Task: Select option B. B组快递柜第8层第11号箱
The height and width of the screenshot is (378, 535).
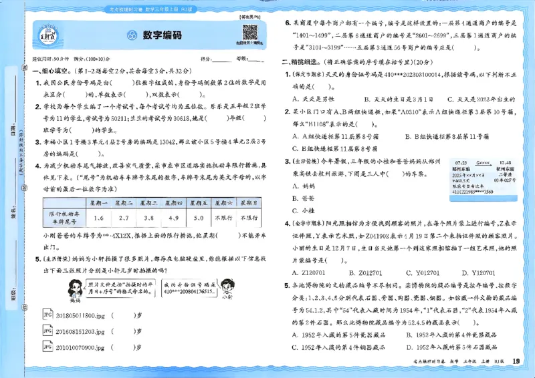Action: (447, 136)
